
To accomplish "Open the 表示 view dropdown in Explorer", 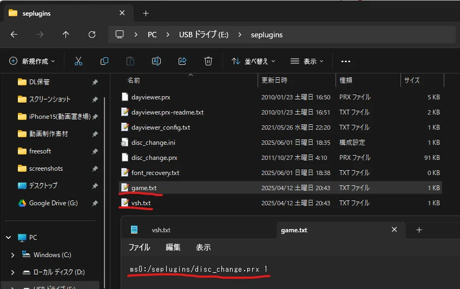I will tap(307, 61).
